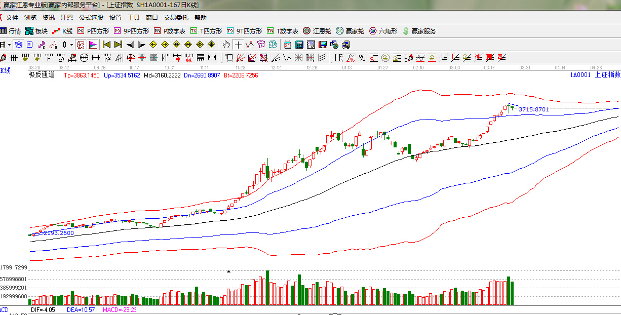Open the 交易委托 menu
The height and width of the screenshot is (315, 621).
[176, 17]
